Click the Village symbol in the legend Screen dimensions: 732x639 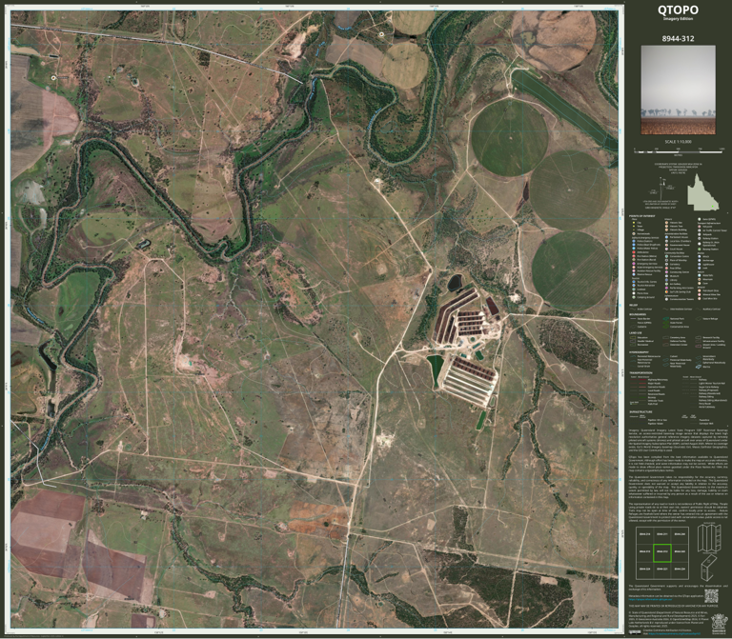pos(634,230)
